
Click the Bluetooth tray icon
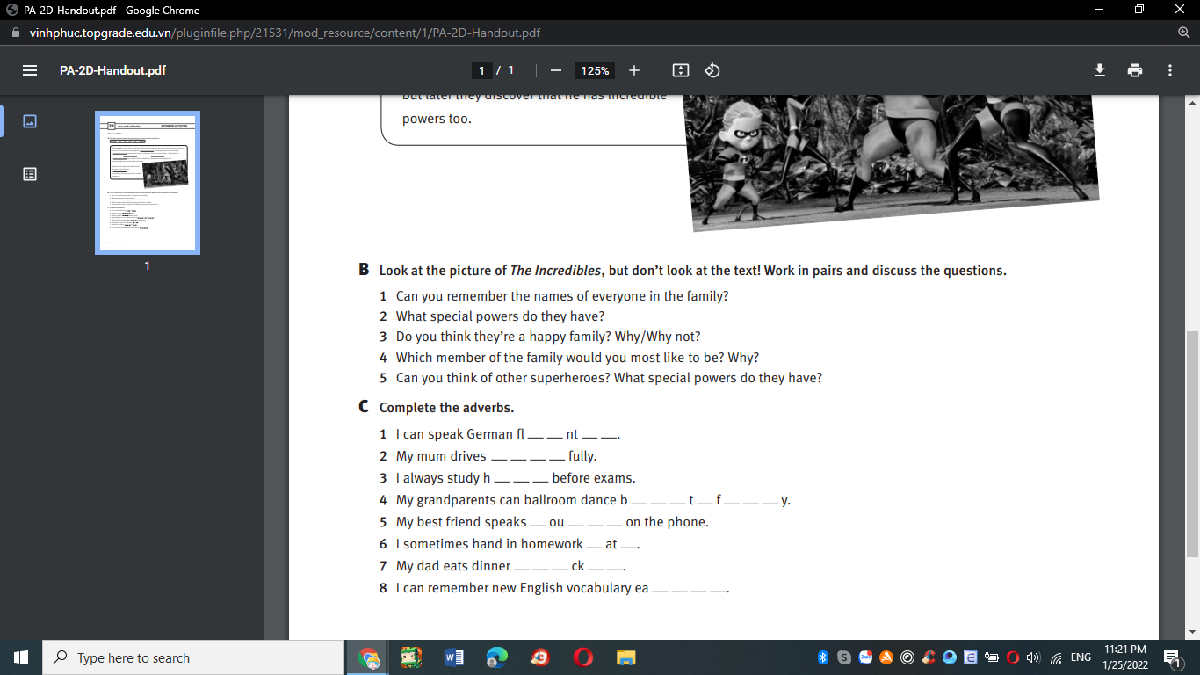click(x=823, y=657)
